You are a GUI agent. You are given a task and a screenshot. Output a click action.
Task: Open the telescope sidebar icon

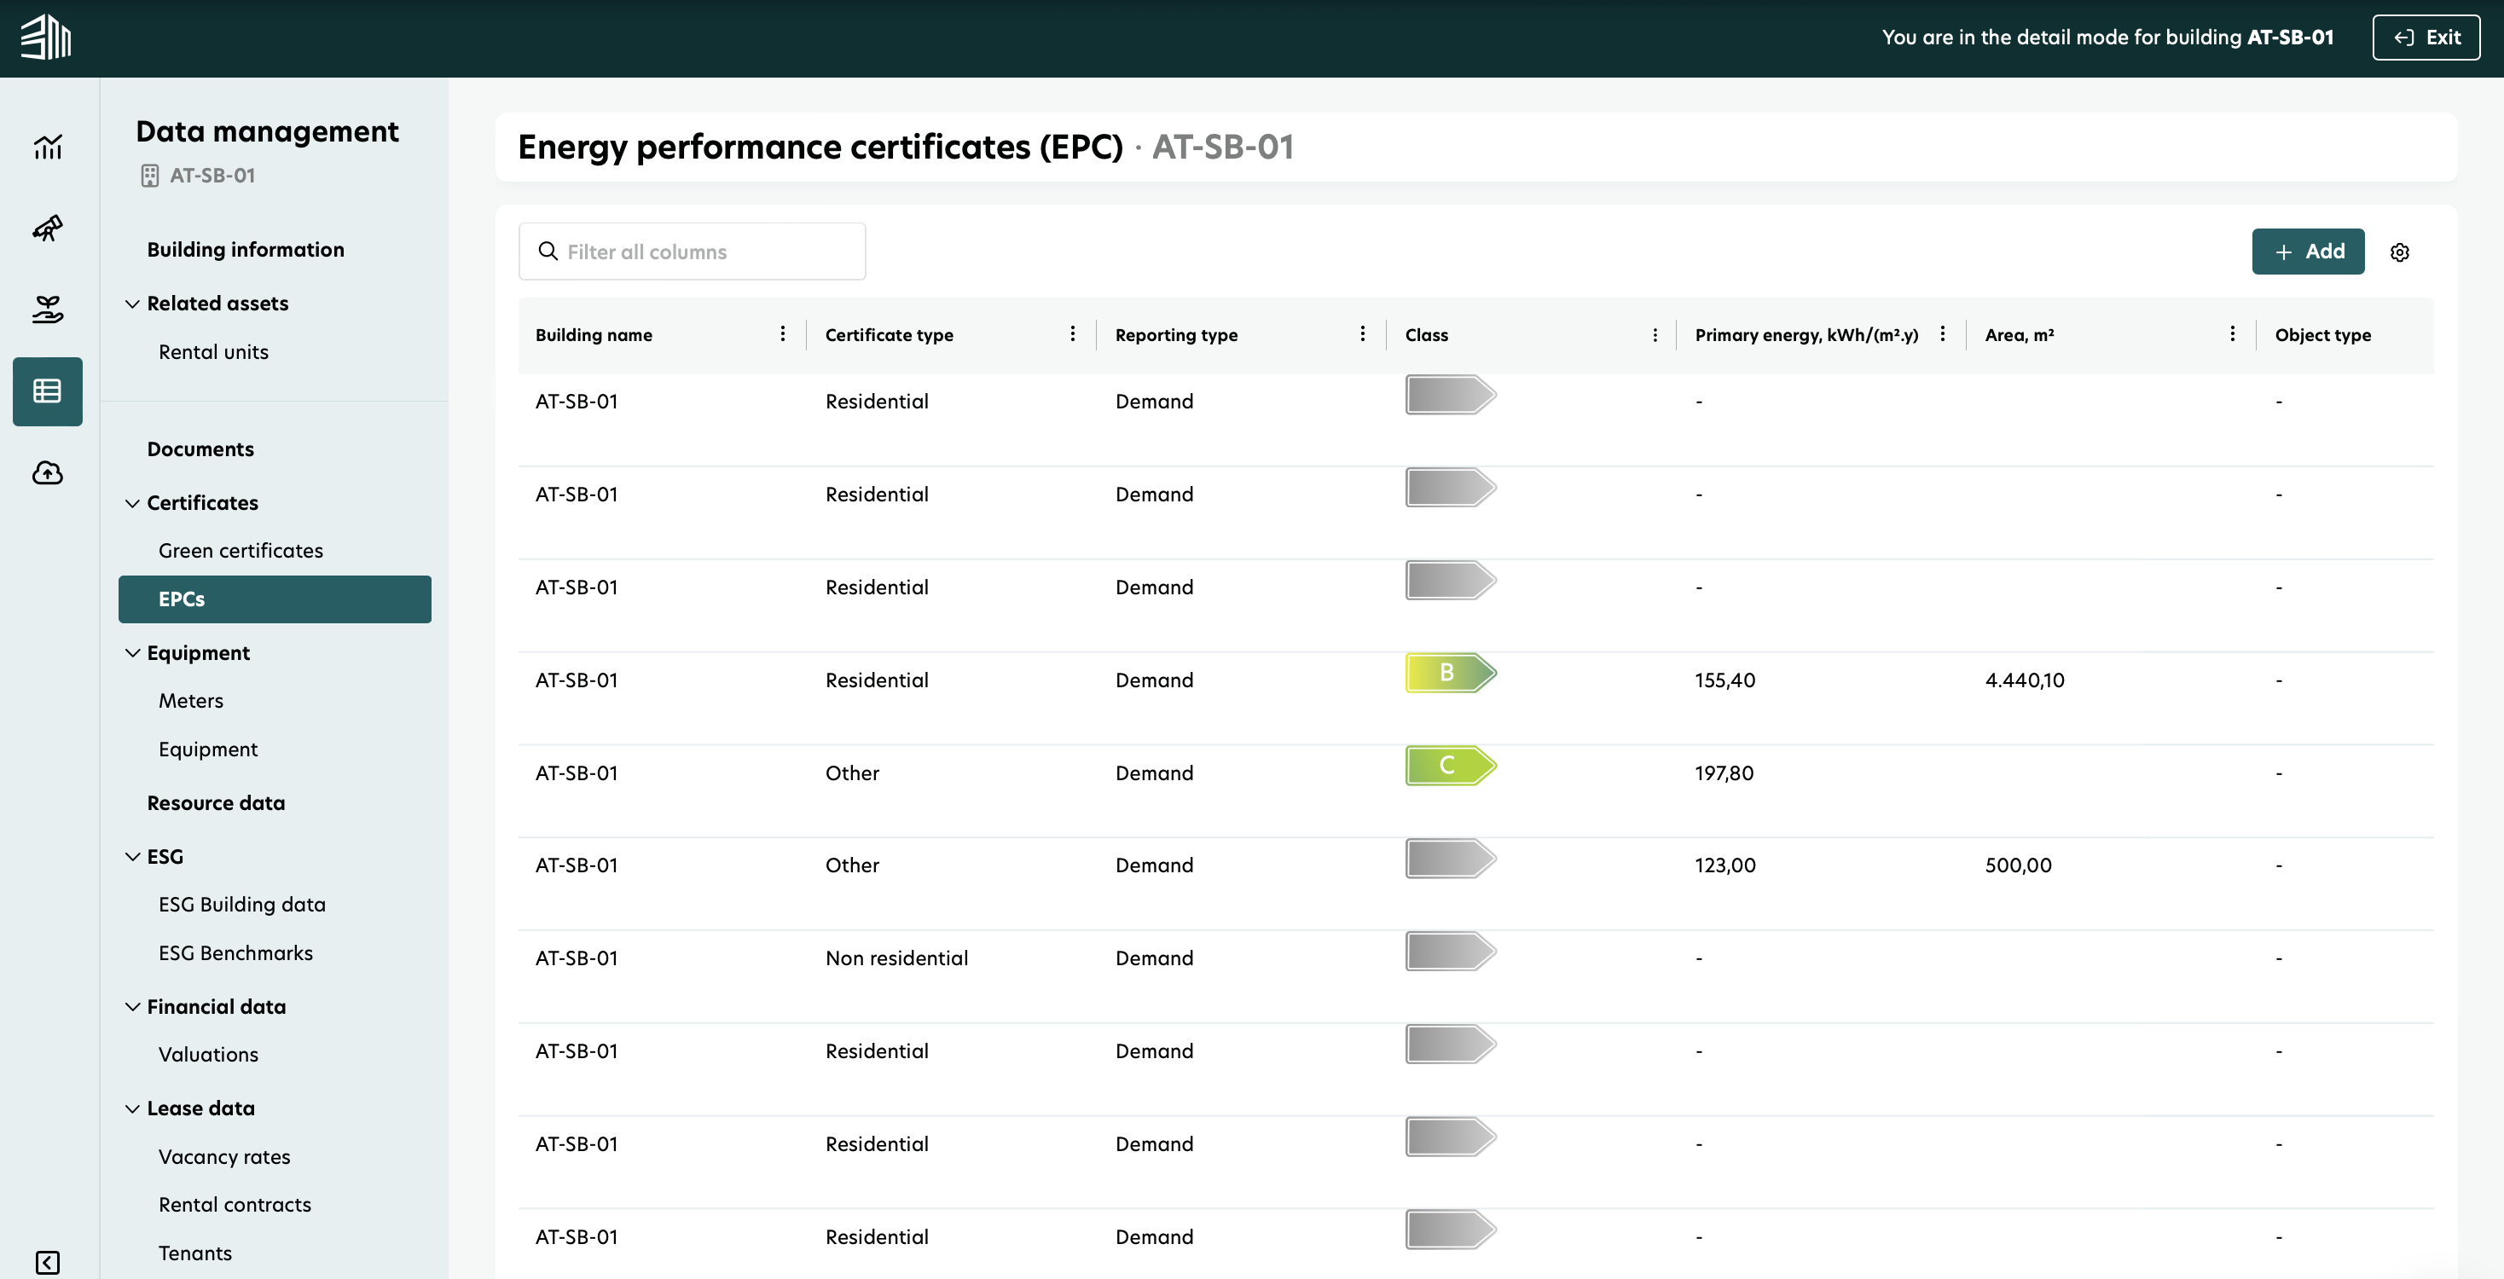click(x=48, y=229)
